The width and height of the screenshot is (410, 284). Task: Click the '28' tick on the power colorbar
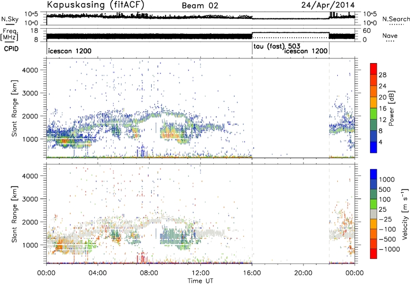(x=382, y=75)
